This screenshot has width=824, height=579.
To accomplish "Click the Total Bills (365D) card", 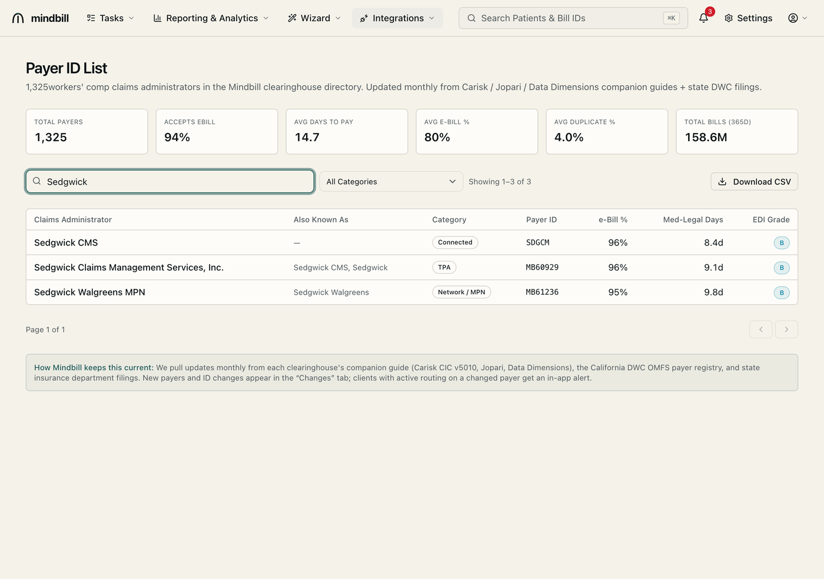I will coord(737,131).
